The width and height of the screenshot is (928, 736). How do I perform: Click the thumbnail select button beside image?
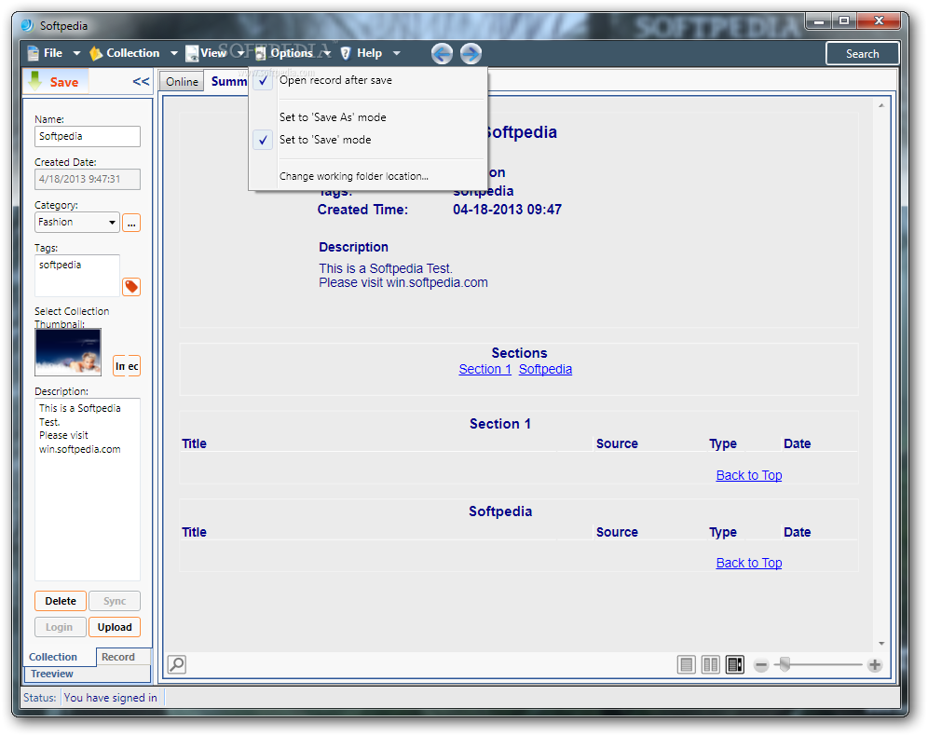(x=127, y=366)
